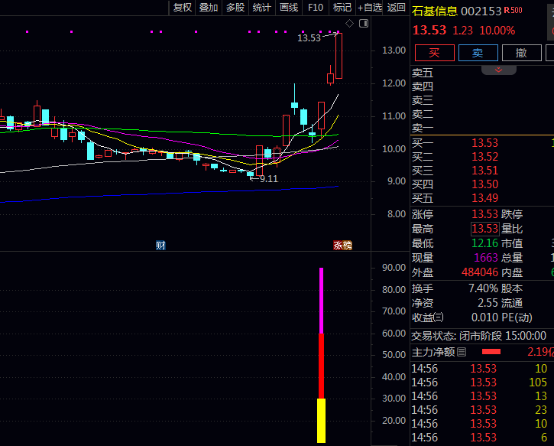This screenshot has width=554, height=446.
Task: Click stock code 002153
Action: [481, 11]
